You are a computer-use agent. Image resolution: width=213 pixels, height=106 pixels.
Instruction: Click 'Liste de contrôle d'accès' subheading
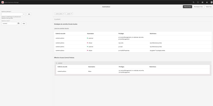pos(61,28)
